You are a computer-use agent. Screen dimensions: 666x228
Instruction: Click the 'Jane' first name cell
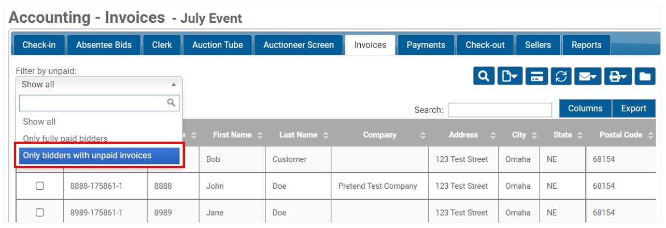(x=232, y=212)
